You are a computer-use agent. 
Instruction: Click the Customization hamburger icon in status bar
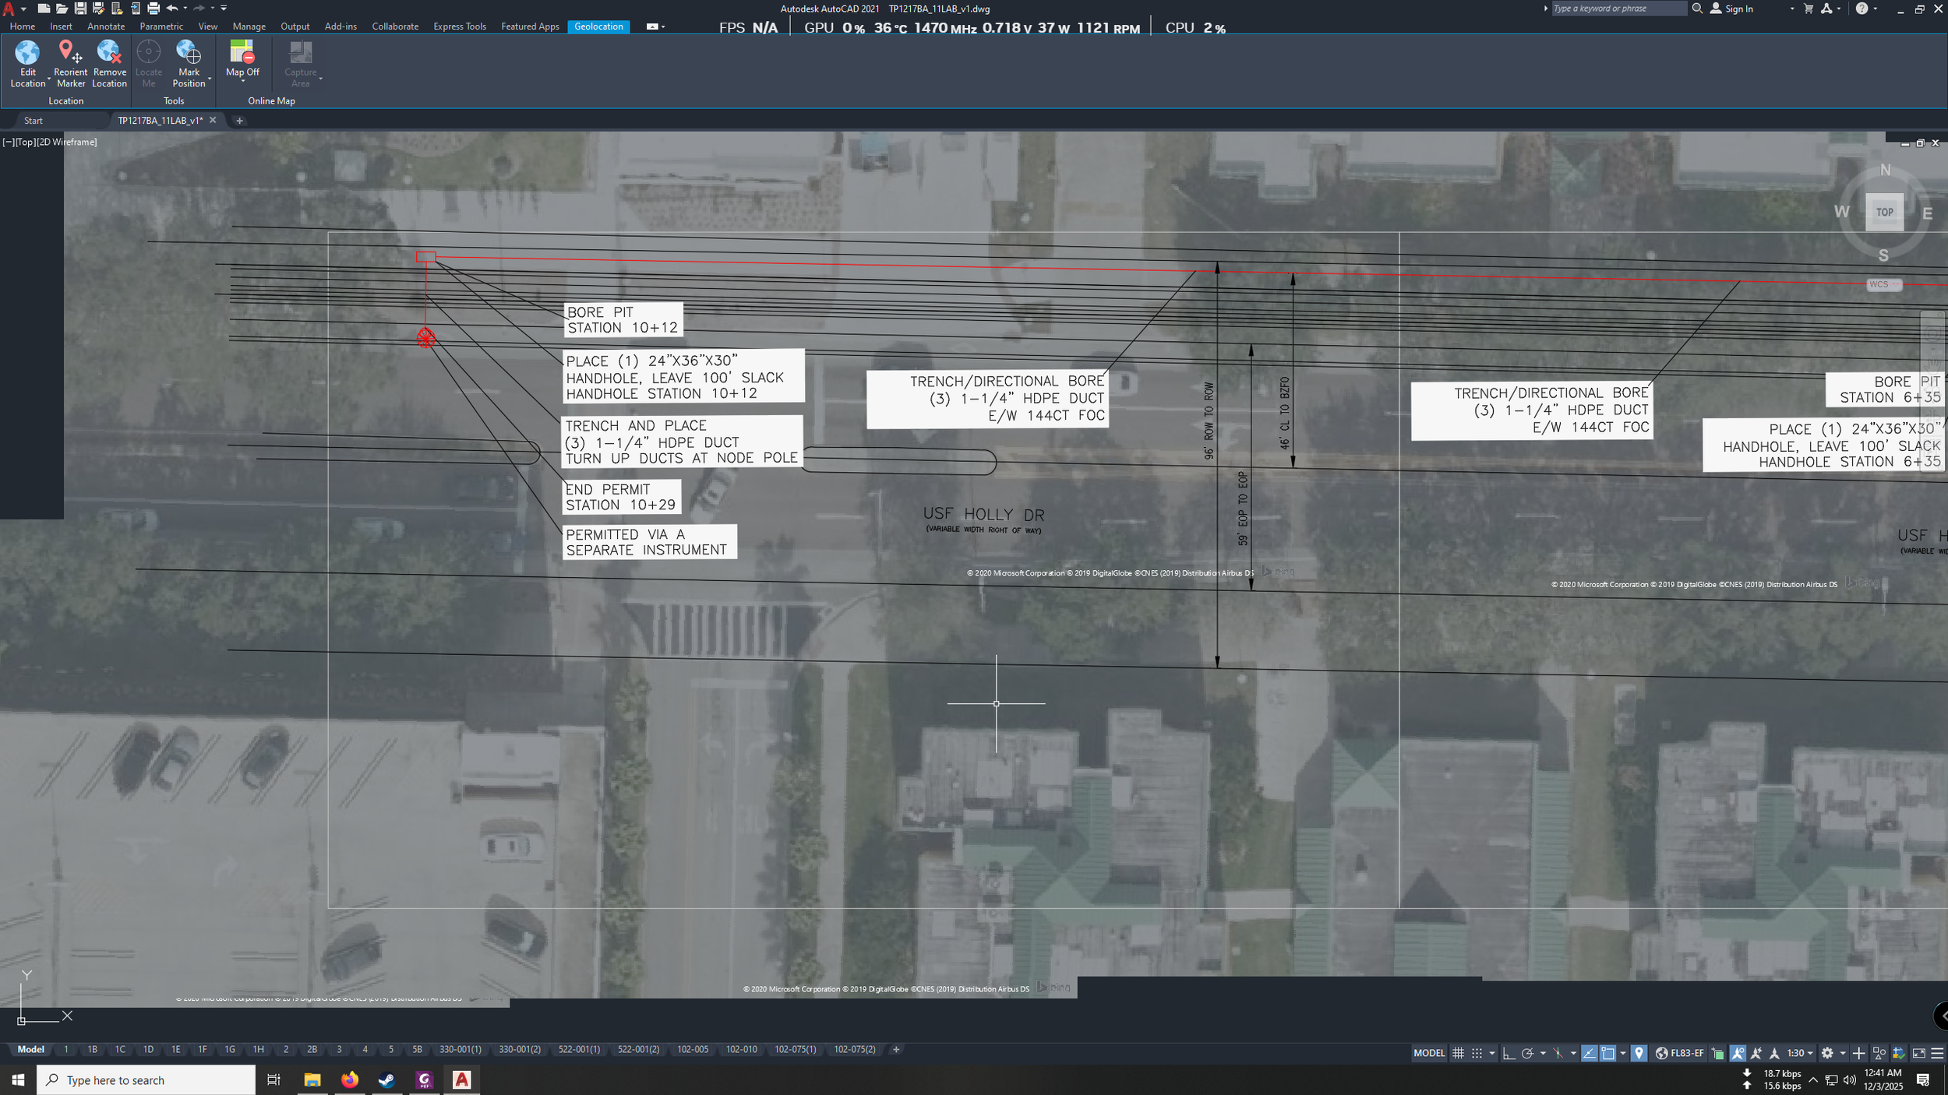1937,1053
